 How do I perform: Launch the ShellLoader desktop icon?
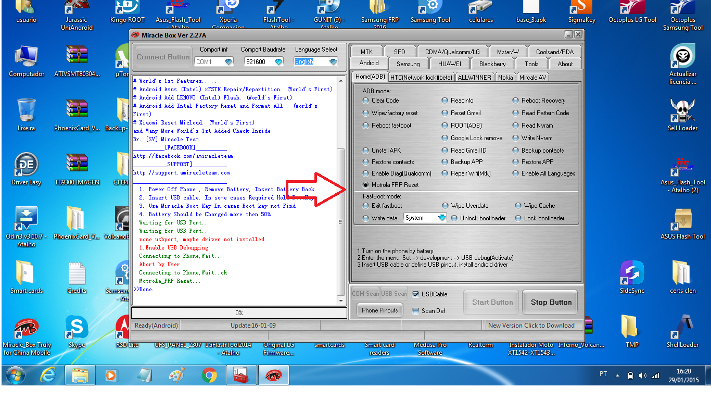pos(683,331)
